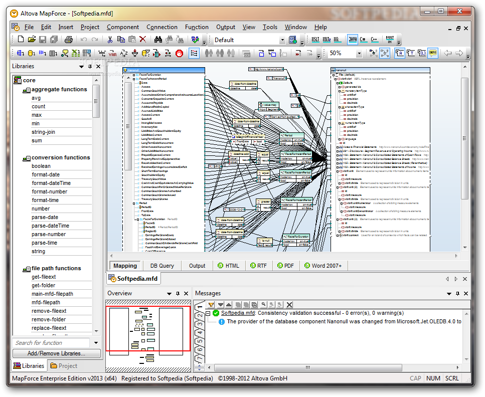Open a file with the folder icon
The image size is (485, 397).
32,39
